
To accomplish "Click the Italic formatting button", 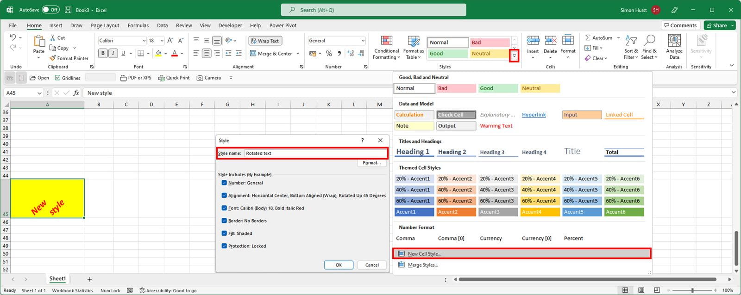I will (x=113, y=53).
